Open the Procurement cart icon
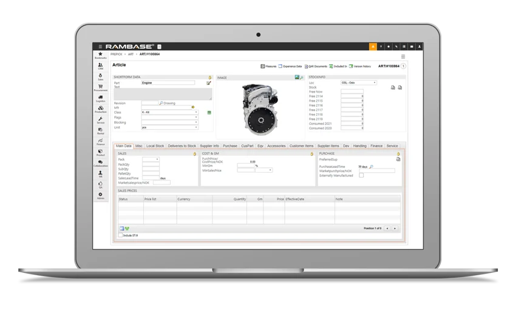This screenshot has width=516, height=311. click(x=100, y=88)
